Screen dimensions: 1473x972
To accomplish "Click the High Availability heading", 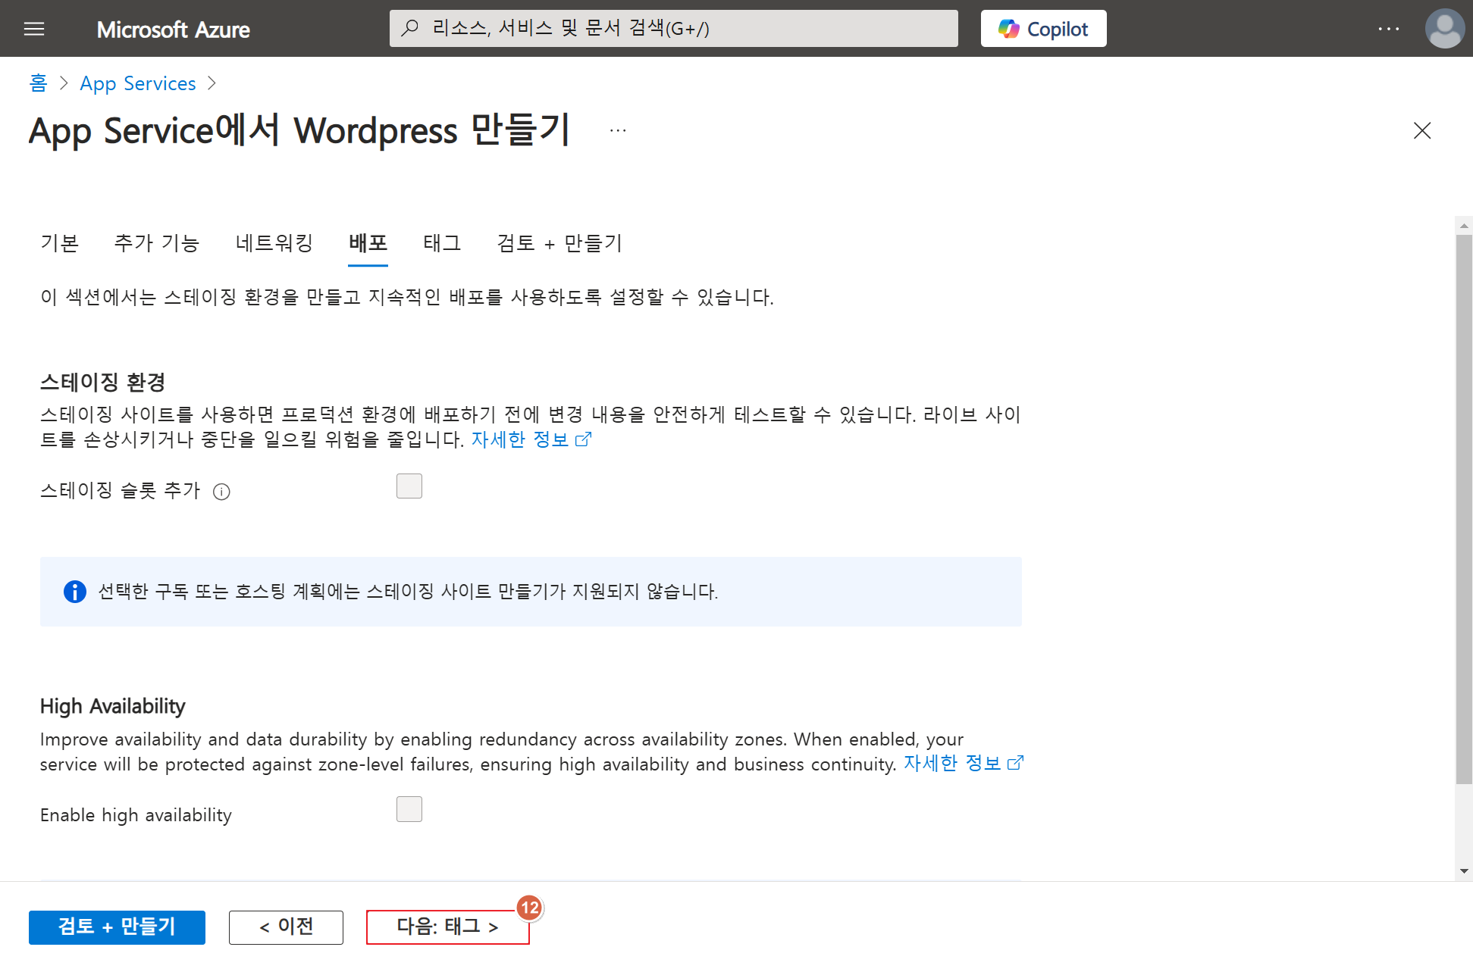I will pos(113,706).
